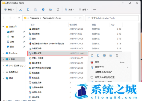Choose 打开 in the context menu
The height and width of the screenshot is (101, 142).
tap(110, 62)
